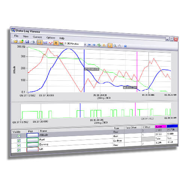Image resolution: width=187 pixels, height=187 pixels.
Task: Uncheck the Visible checkbox for Burning
Action: [x=19, y=145]
